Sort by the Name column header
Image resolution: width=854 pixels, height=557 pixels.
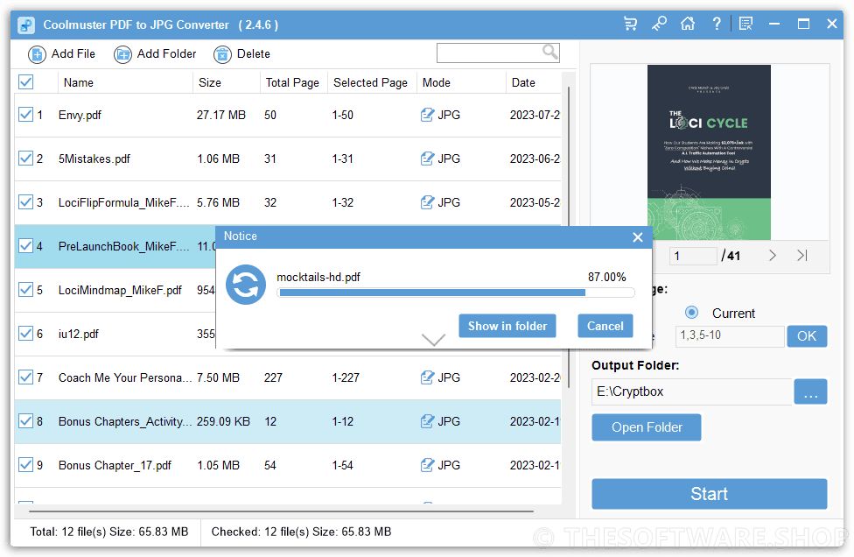tap(125, 82)
